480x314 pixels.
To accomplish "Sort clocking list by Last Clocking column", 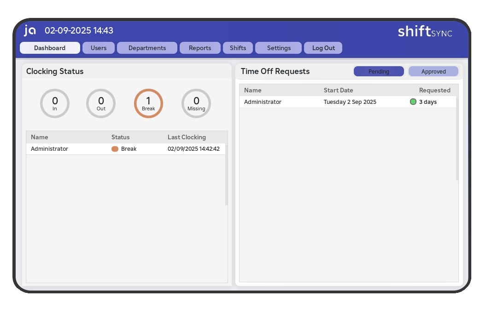I will pos(187,137).
